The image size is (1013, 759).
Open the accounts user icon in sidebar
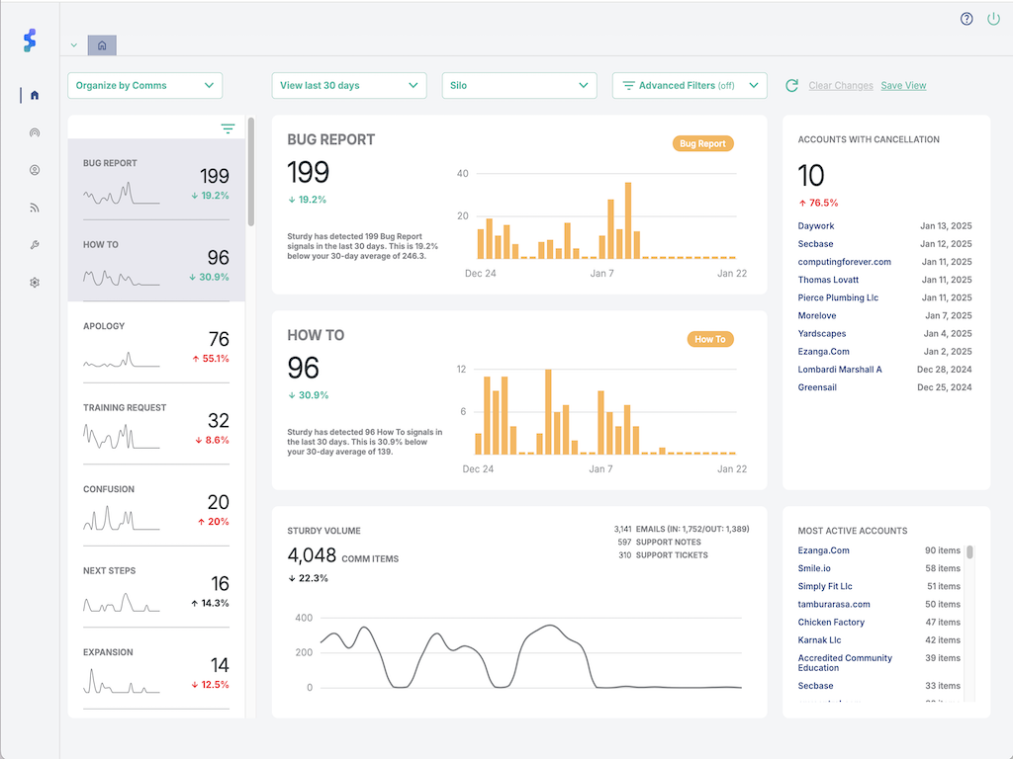[x=35, y=170]
